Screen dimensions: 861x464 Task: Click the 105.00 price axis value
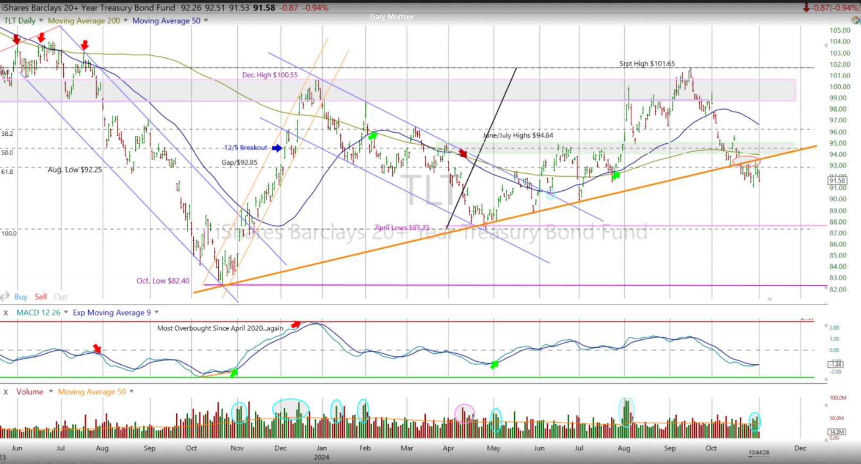pyautogui.click(x=840, y=30)
